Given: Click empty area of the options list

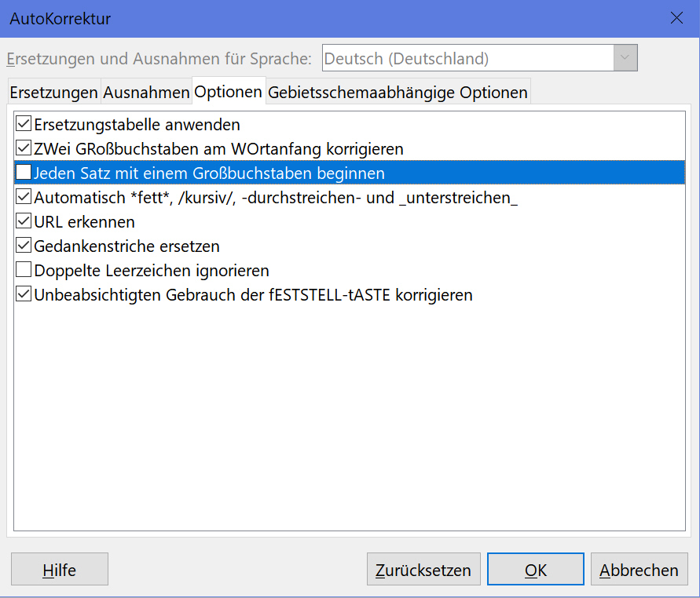Looking at the screenshot, I should pyautogui.click(x=350, y=416).
